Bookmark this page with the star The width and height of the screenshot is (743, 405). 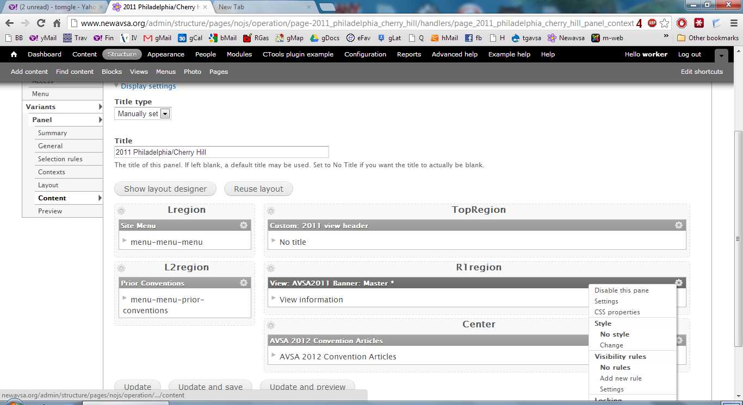pyautogui.click(x=664, y=23)
